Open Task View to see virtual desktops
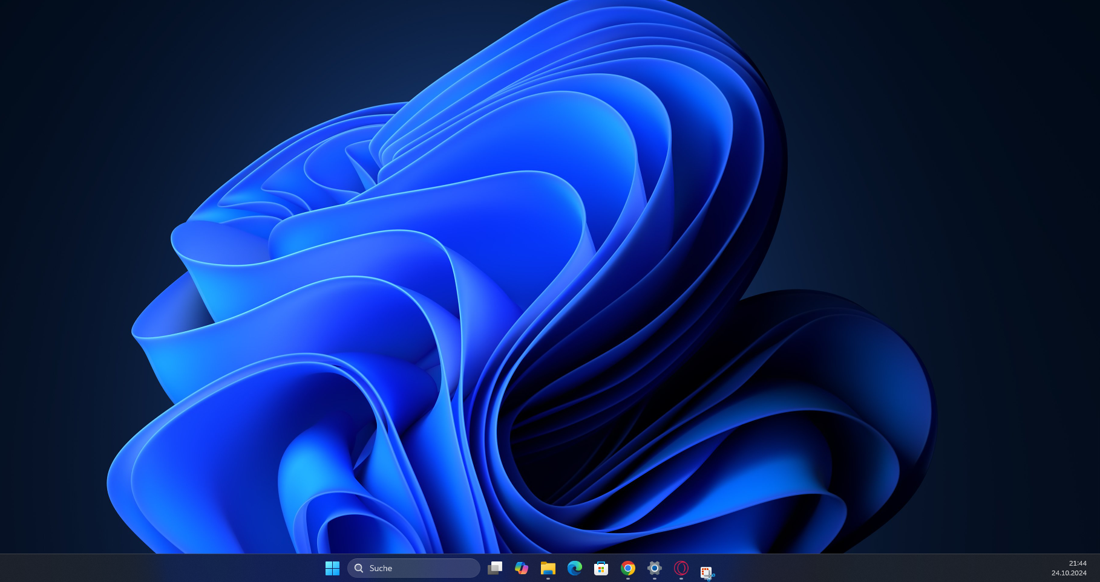Screen dimensions: 1100x582 [x=495, y=568]
